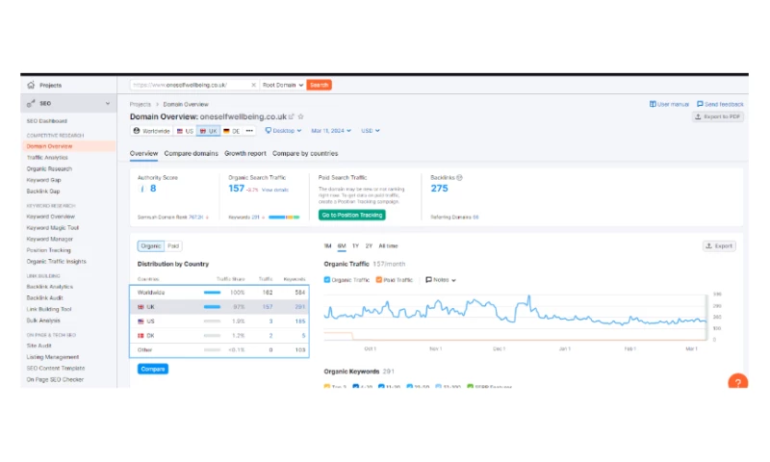
Task: Click the Go to Position Tracking button
Action: coord(351,215)
